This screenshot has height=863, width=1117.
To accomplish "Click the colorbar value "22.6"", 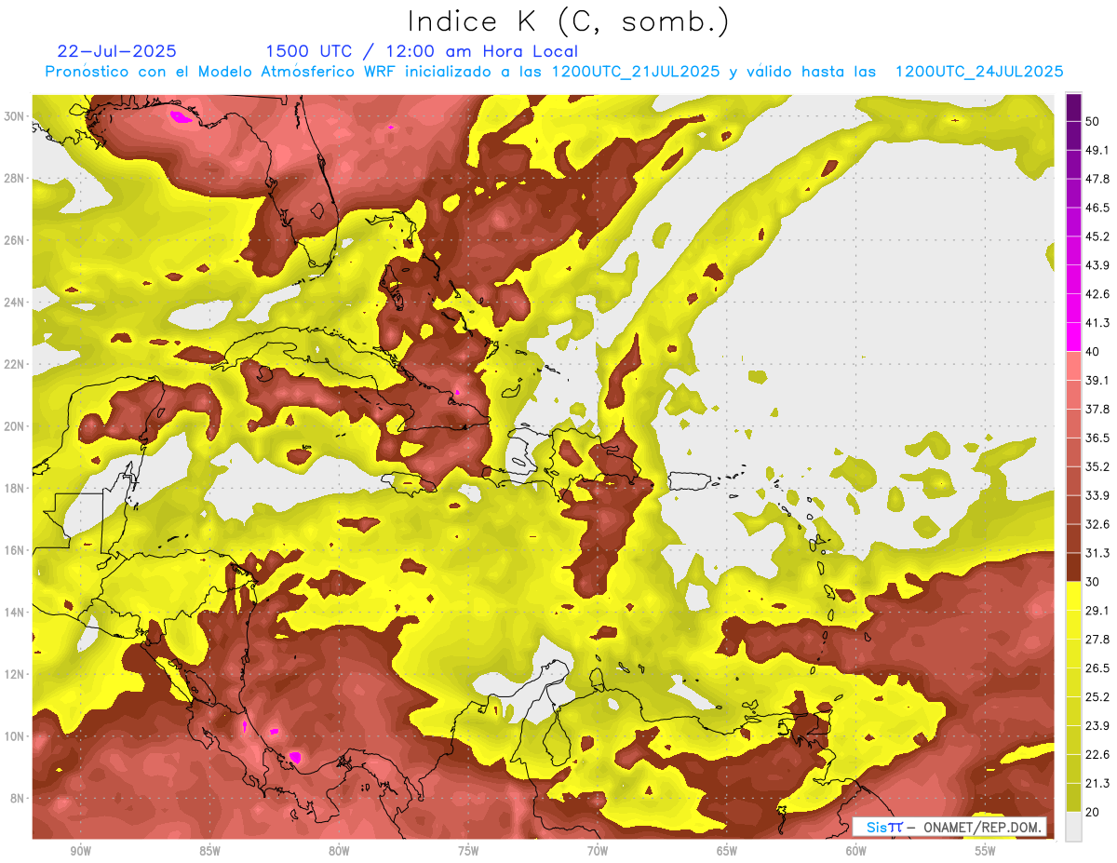I will (1097, 754).
